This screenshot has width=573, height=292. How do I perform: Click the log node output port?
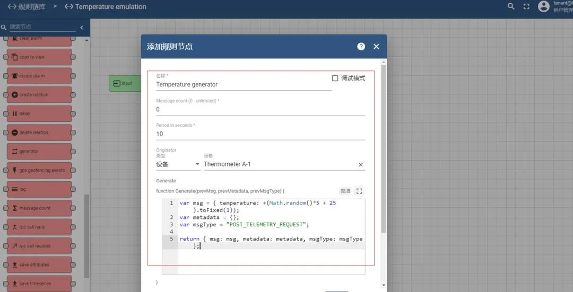73,189
